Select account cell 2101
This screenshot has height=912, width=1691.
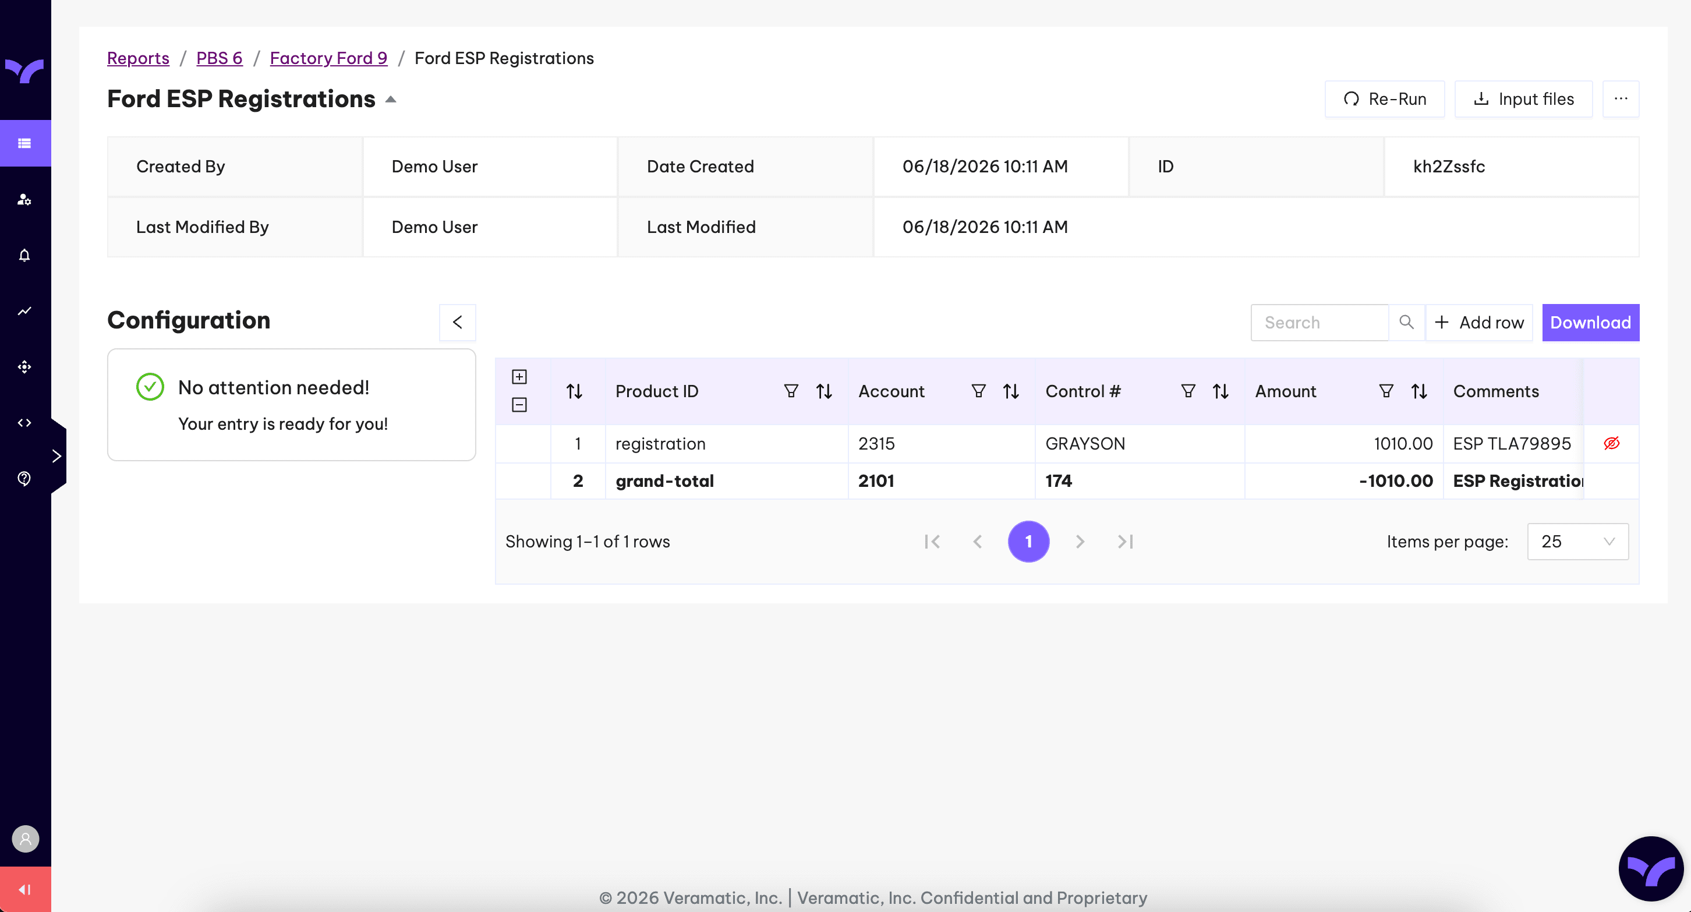click(x=942, y=481)
